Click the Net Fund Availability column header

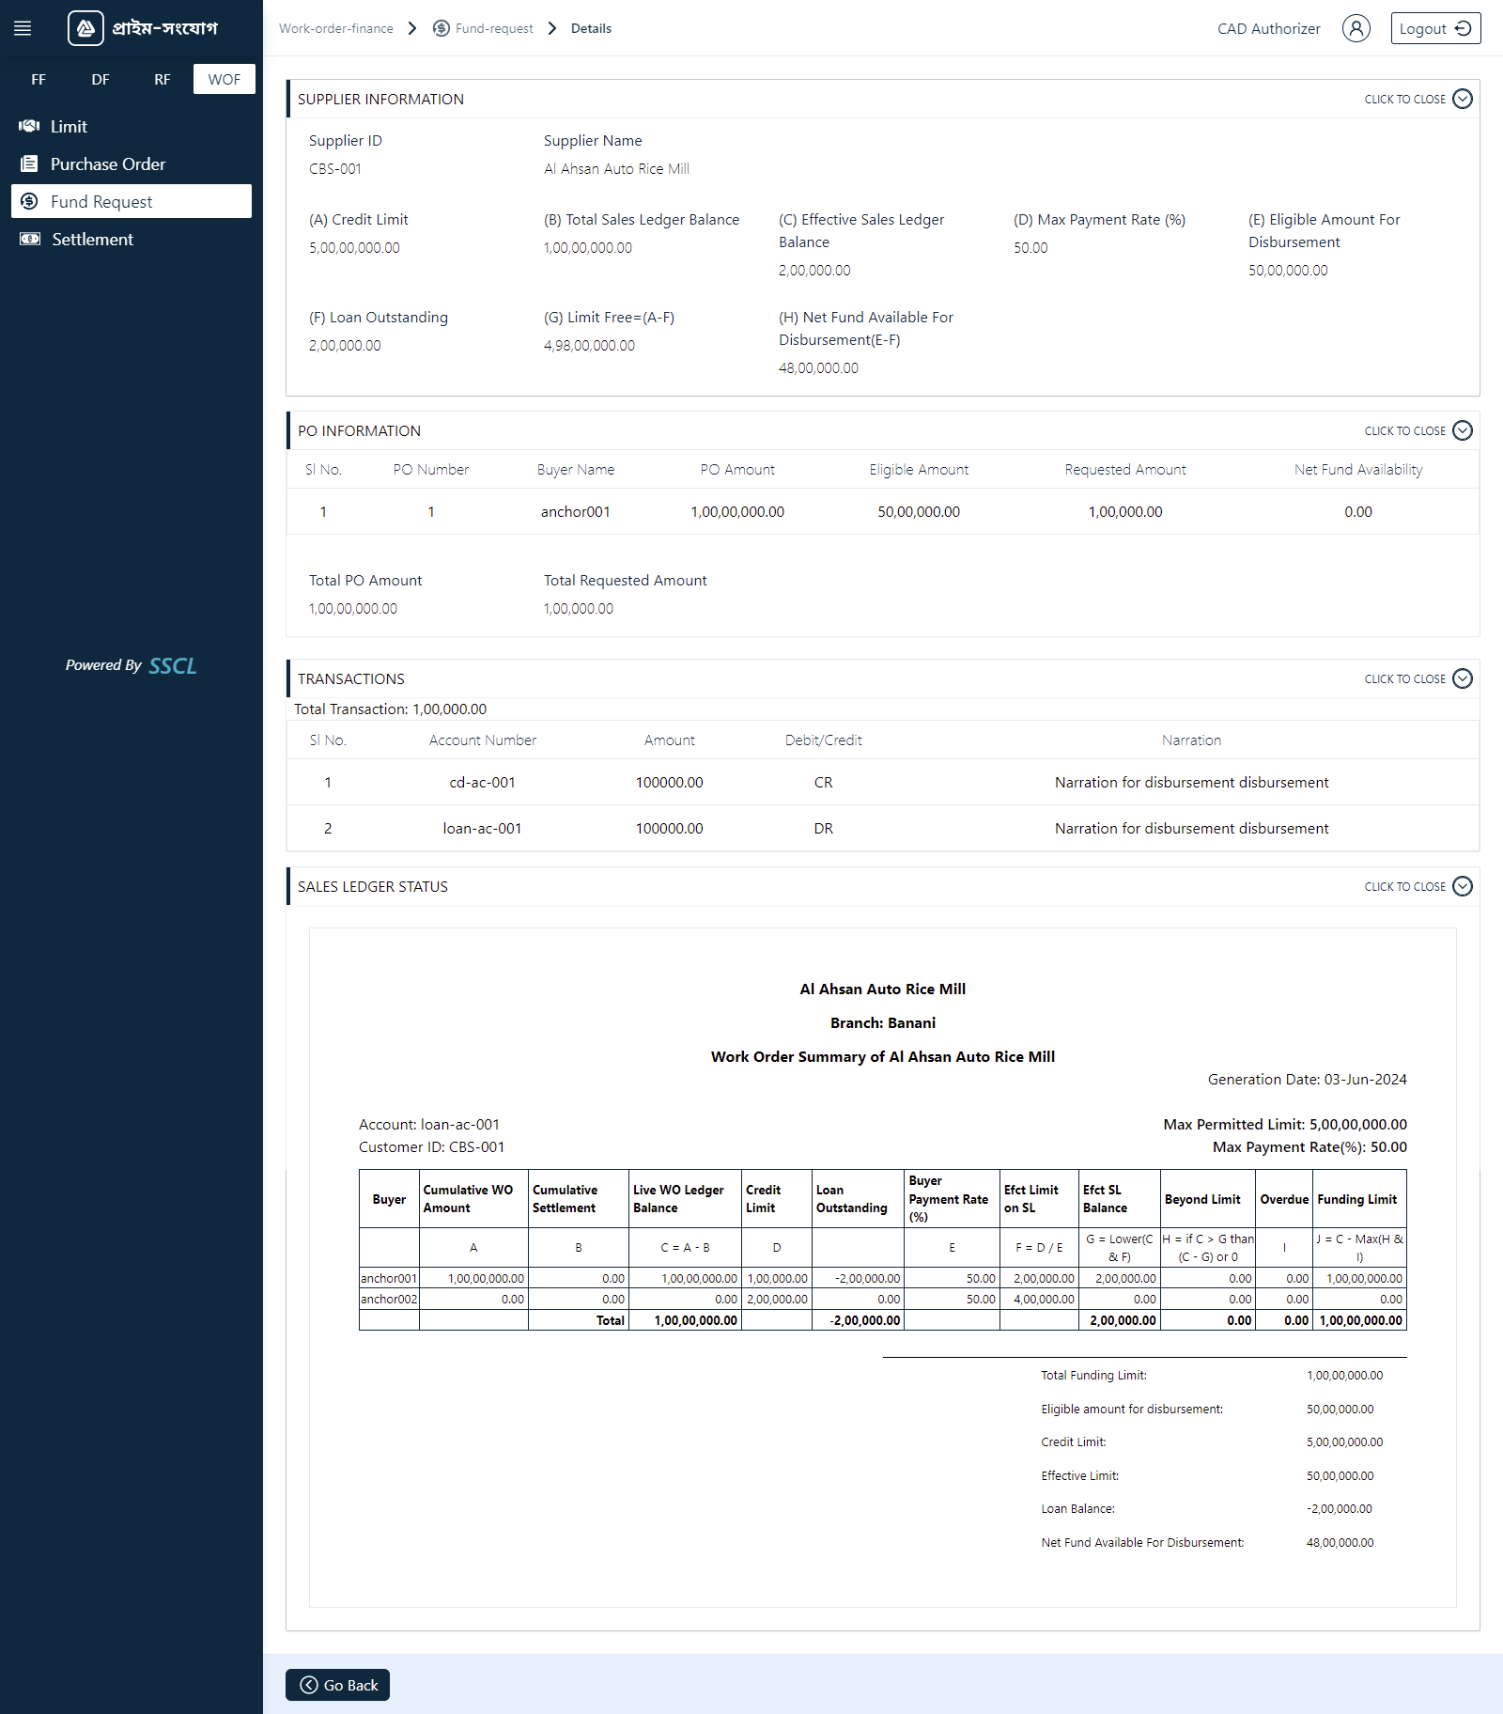click(x=1357, y=470)
